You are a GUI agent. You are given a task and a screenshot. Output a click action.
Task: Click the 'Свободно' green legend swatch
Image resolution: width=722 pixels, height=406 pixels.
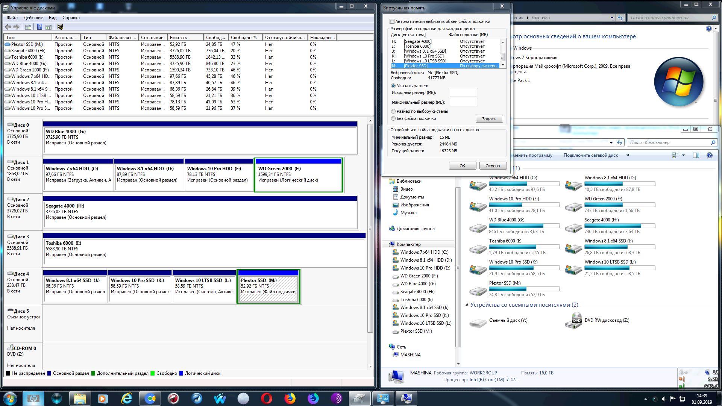point(152,373)
